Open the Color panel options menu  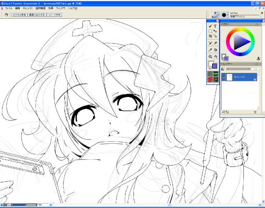pos(257,25)
